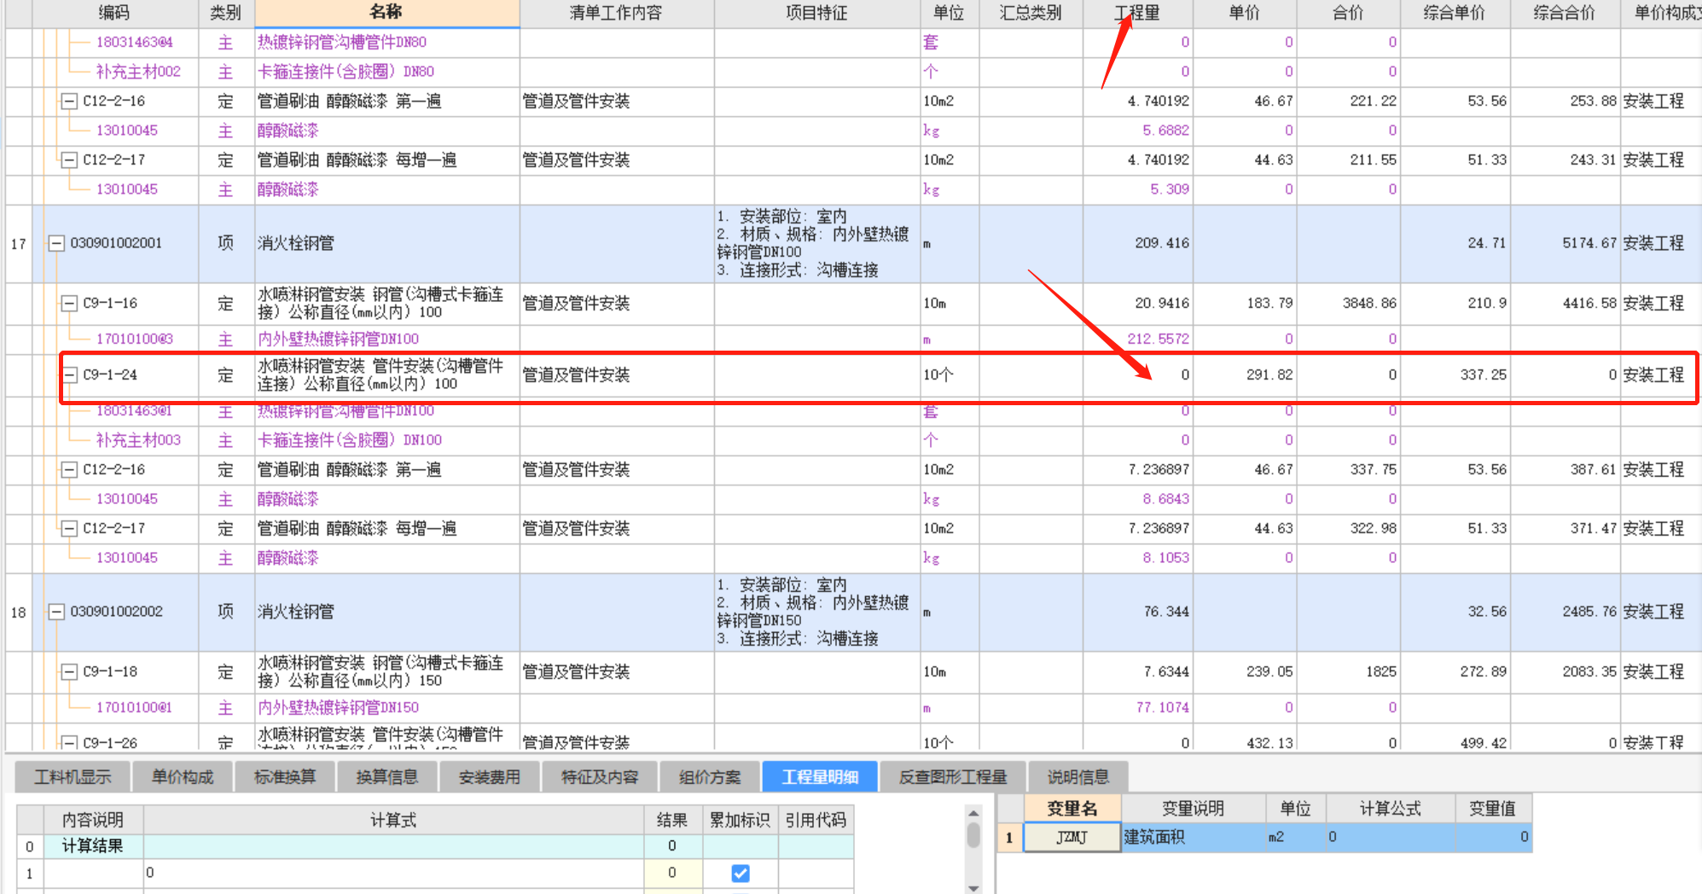Click the 工程量 column header

1137,13
